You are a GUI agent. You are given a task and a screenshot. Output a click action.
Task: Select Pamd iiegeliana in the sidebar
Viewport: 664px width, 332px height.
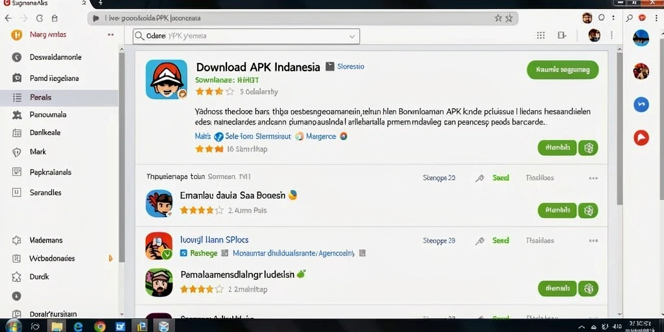pyautogui.click(x=54, y=78)
